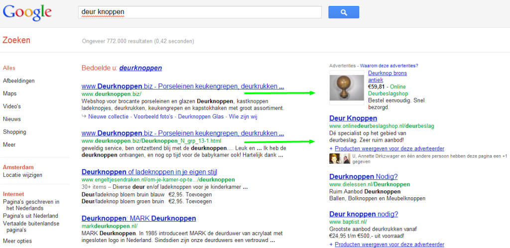Click the www.deurknoppen.biz/ green URL

click(112, 94)
